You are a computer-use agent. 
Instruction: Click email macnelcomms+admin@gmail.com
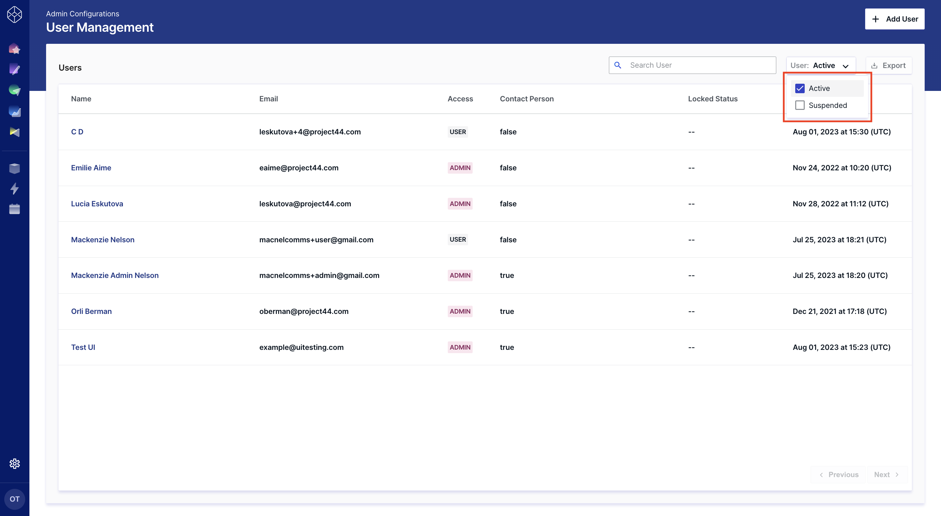tap(319, 275)
